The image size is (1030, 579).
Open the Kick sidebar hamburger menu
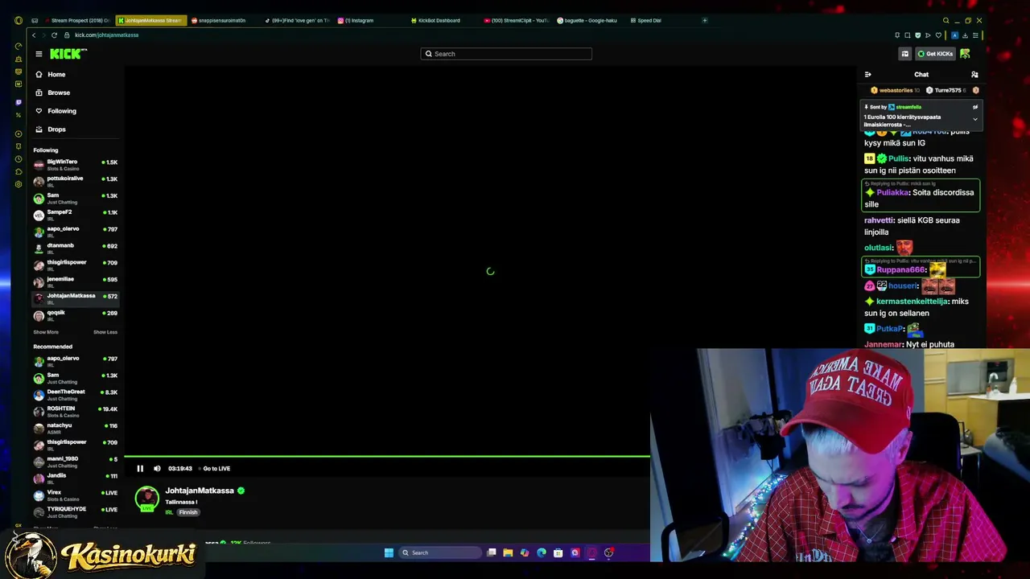point(39,54)
